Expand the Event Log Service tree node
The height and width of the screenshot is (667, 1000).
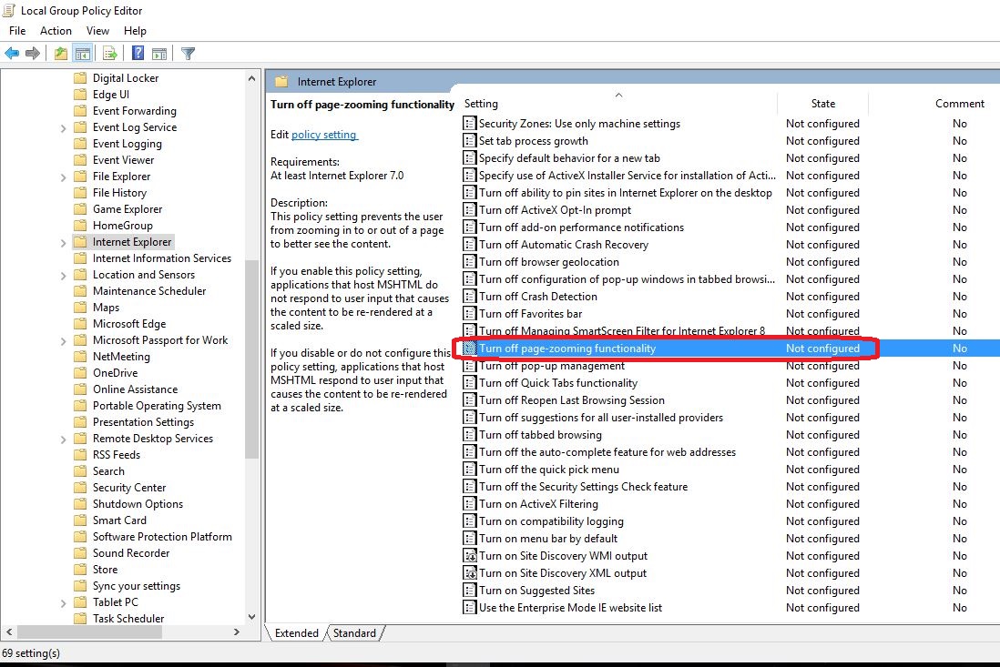(x=63, y=128)
